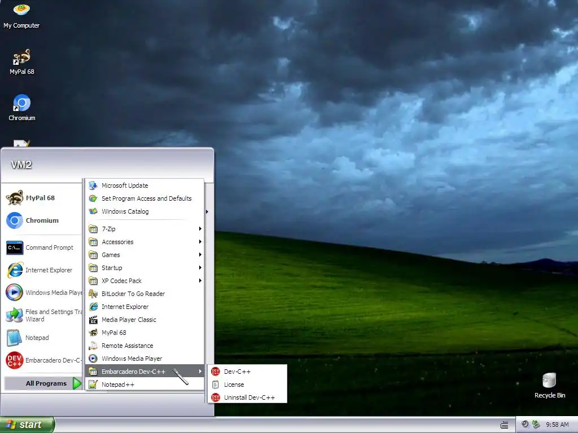The width and height of the screenshot is (578, 433).
Task: Expand XP Codec Pack folder
Action: (145, 281)
